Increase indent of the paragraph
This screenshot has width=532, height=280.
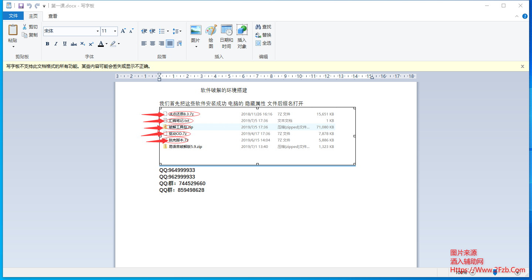pyautogui.click(x=153, y=31)
